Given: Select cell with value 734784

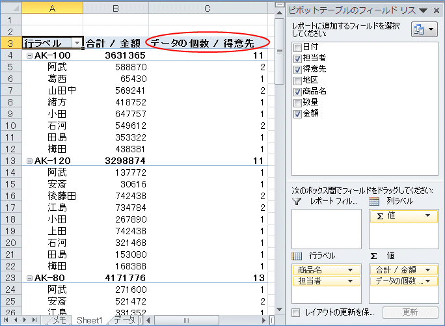Looking at the screenshot, I should point(116,208).
